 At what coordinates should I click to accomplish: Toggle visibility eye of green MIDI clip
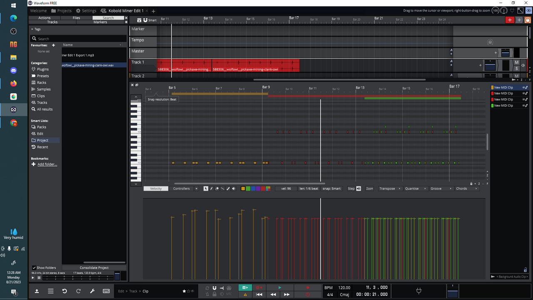(523, 106)
